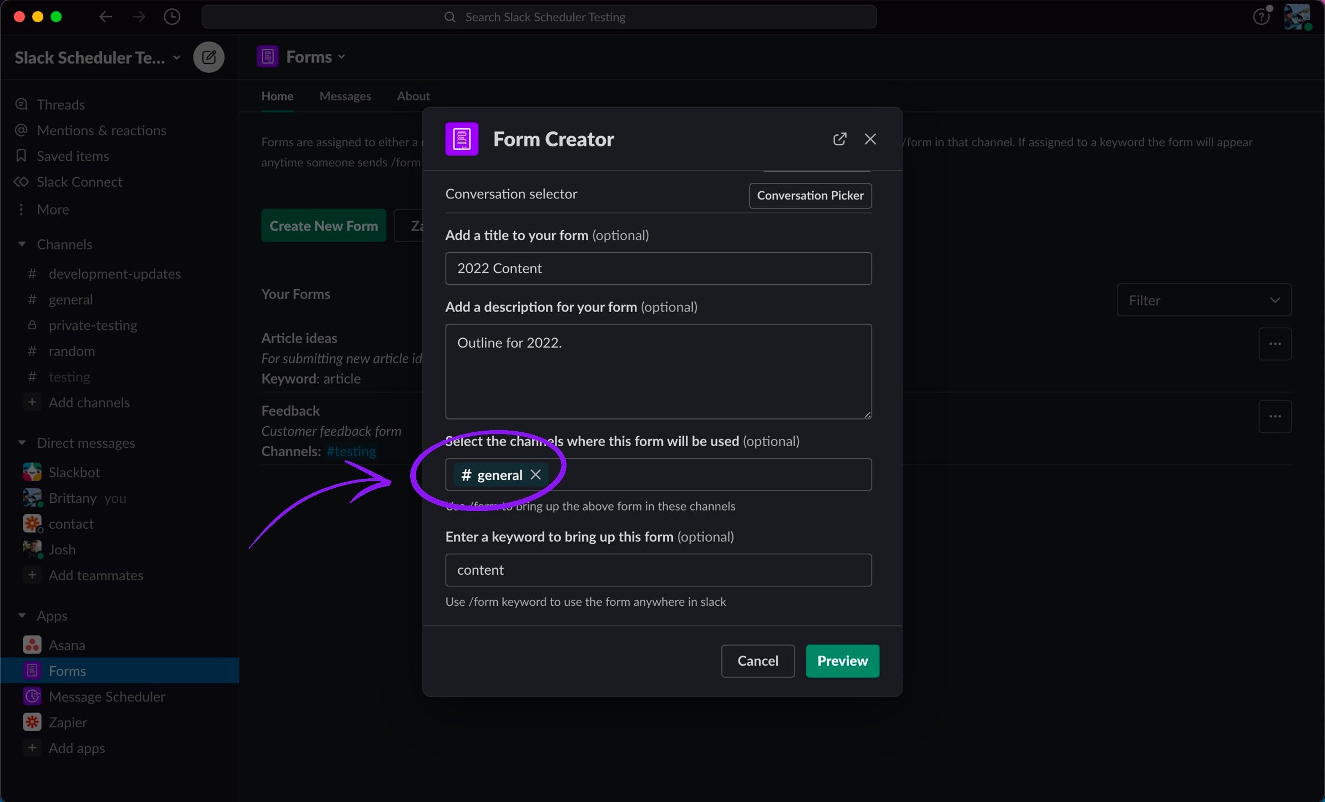Image resolution: width=1325 pixels, height=802 pixels.
Task: Switch to the About tab
Action: tap(413, 96)
